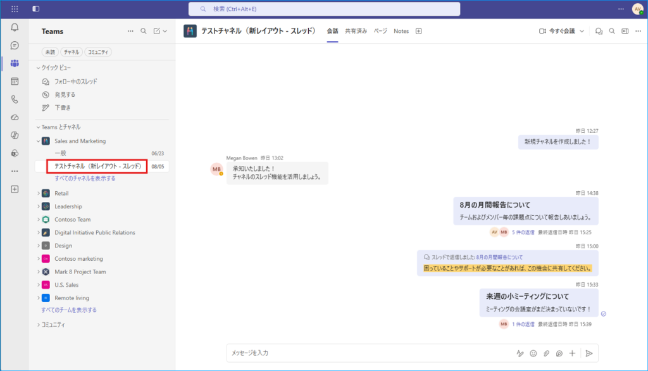Viewport: 648px width, 371px height.
Task: Switch to the ページ tab
Action: (x=380, y=31)
